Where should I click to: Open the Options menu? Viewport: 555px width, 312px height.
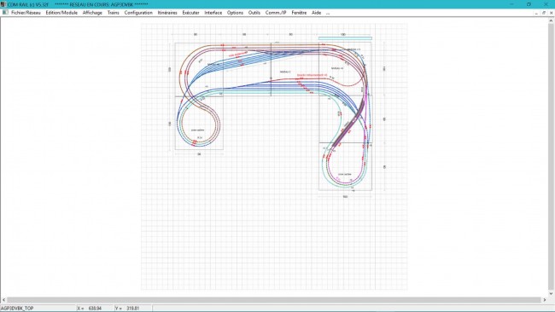point(235,13)
